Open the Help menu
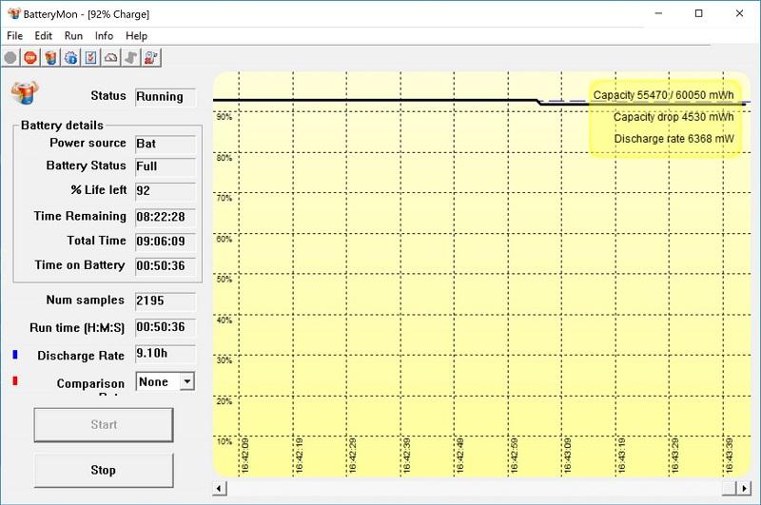The height and width of the screenshot is (505, 761). [x=136, y=36]
